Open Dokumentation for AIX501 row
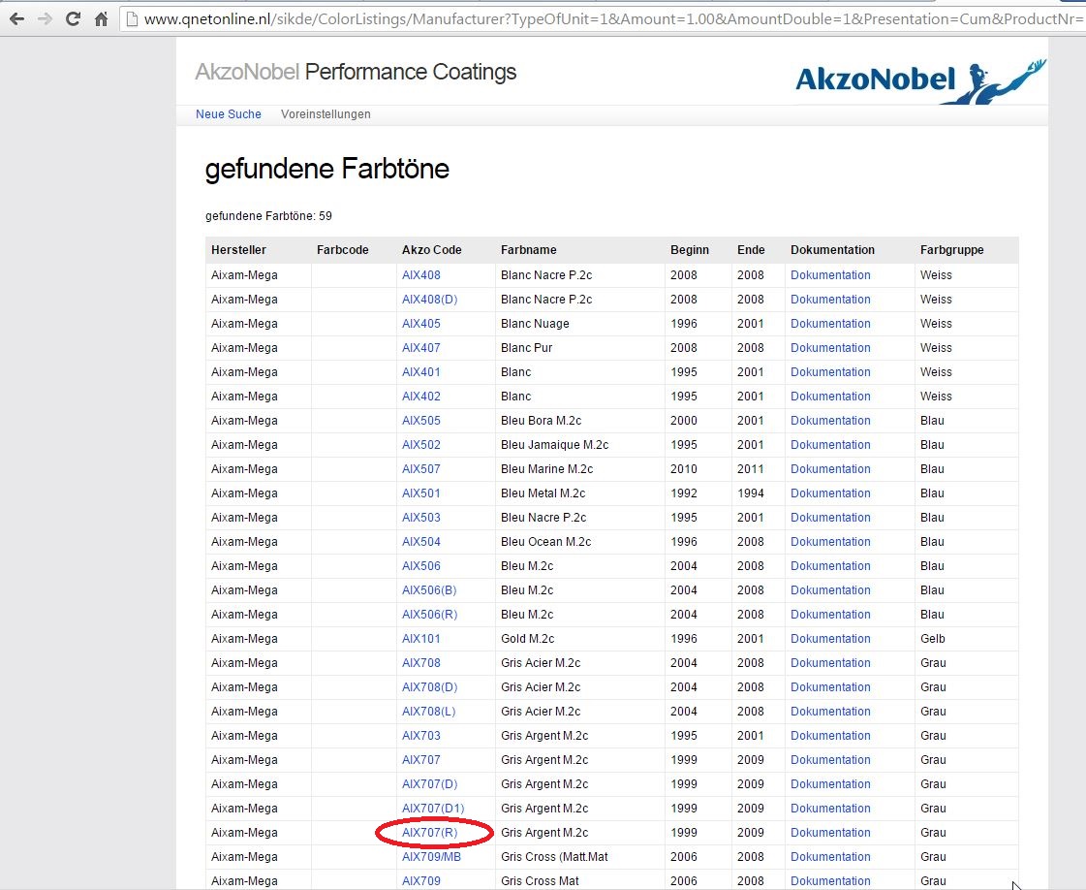 tap(830, 493)
